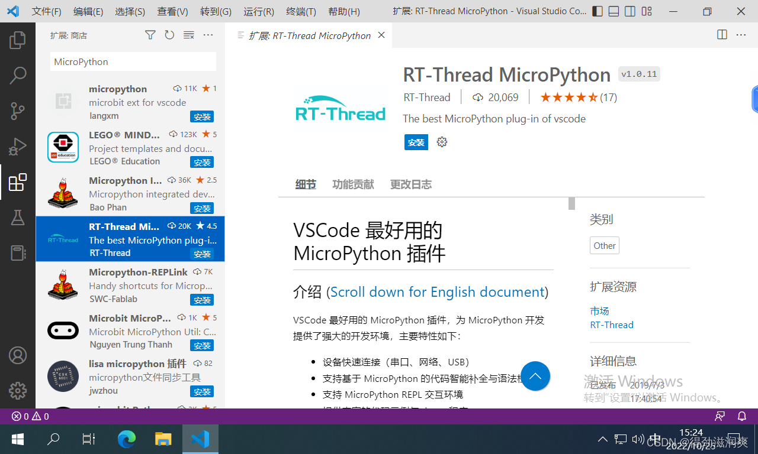Click the MicroPython extension search box

click(133, 61)
